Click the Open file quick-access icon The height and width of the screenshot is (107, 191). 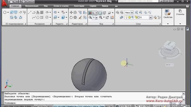pos(15,1)
